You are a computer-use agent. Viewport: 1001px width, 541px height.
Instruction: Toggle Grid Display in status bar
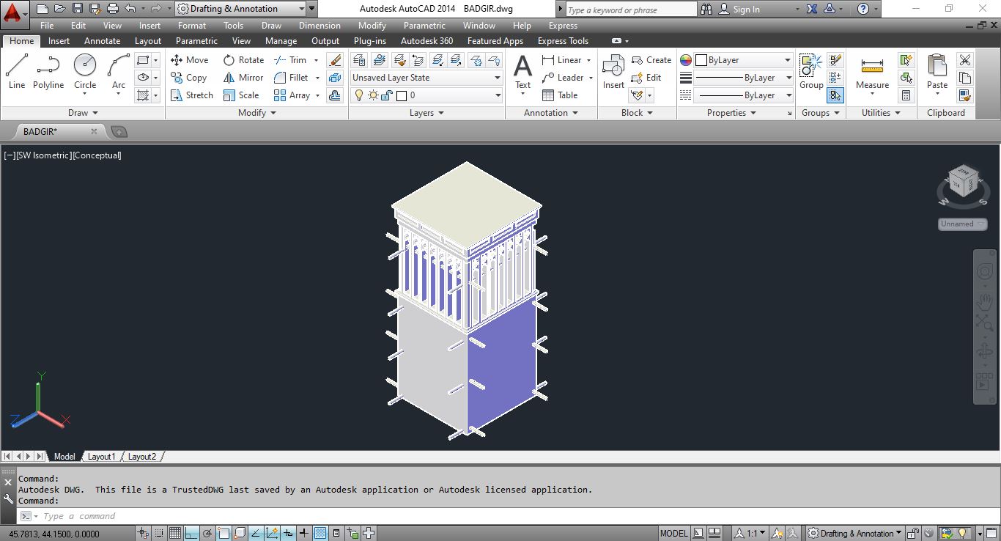(175, 534)
